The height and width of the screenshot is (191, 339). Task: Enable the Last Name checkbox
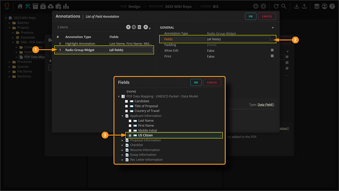tap(130, 121)
